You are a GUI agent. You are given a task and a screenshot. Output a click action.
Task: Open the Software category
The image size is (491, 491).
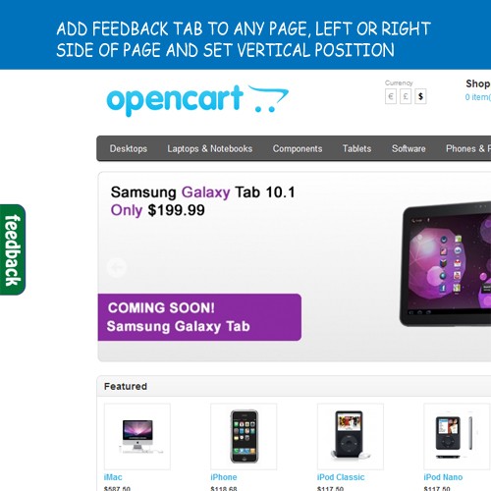(x=409, y=148)
